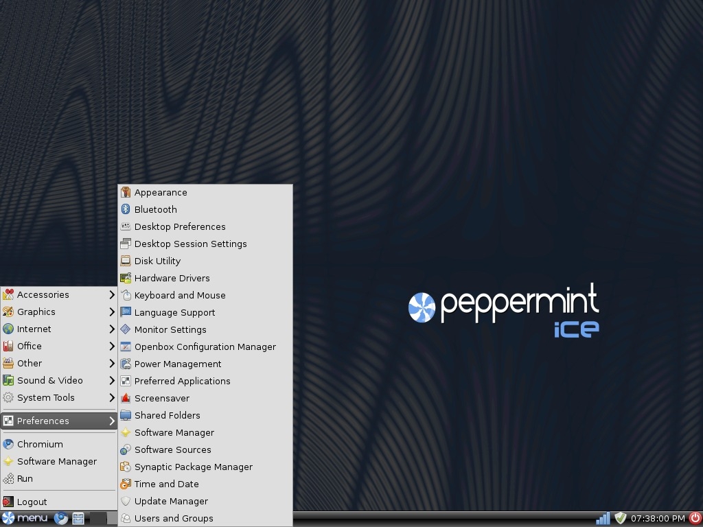Click the red power button in tray
The height and width of the screenshot is (527, 703).
[695, 518]
